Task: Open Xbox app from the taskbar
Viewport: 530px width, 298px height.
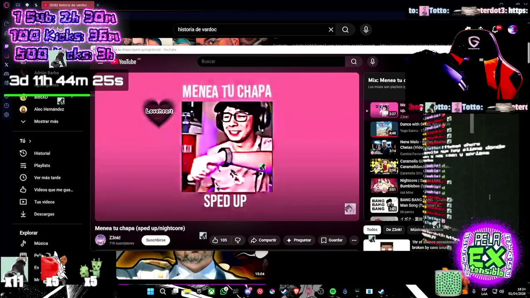Action: (x=212, y=291)
